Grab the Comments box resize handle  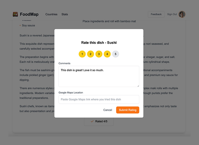(x=138, y=86)
